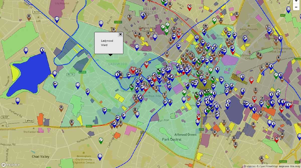Click the Attwood Green area label
301x168 pixels.
(185, 135)
